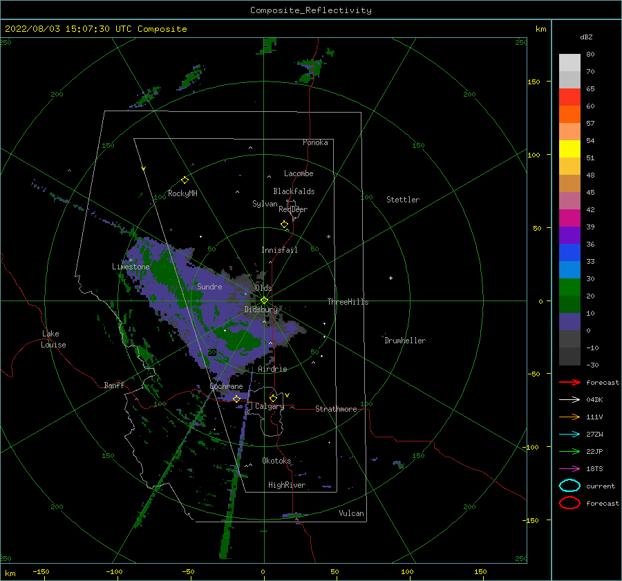Select the light gray 70–80 dBZ swatch
Viewport: 622px width, 581px height.
tap(569, 63)
